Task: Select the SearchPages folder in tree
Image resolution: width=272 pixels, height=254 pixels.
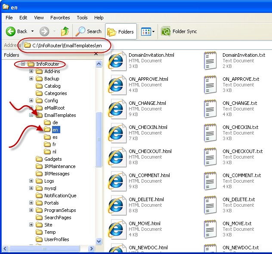Action: [x=54, y=217]
